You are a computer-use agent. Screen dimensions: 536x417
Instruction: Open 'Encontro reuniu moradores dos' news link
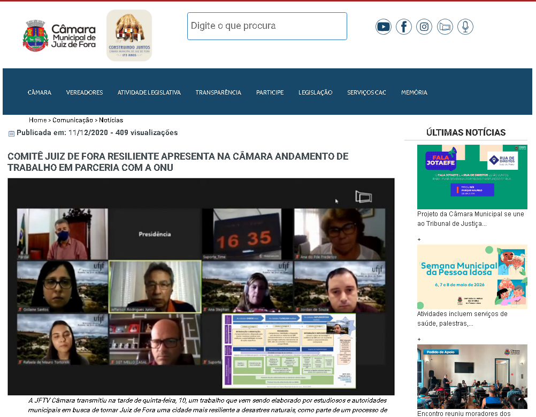pyautogui.click(x=464, y=413)
